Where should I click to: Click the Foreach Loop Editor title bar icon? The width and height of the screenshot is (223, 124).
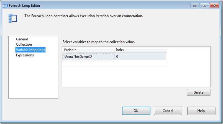(5, 5)
